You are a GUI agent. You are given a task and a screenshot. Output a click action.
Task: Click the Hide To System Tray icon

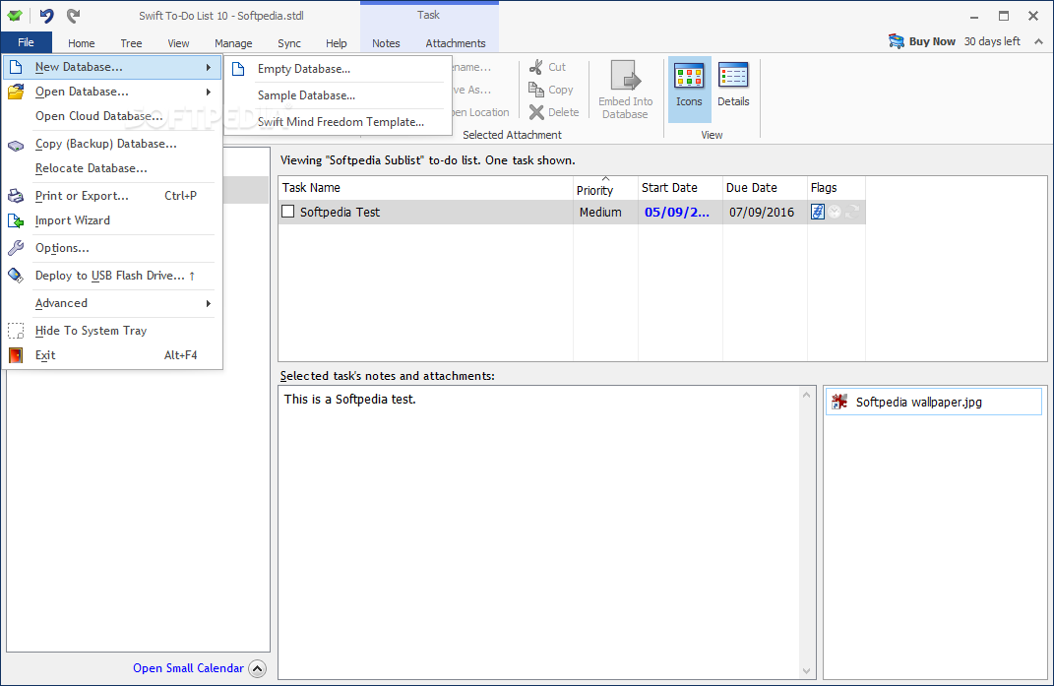pyautogui.click(x=16, y=331)
